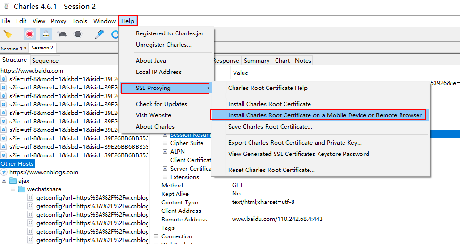The image size is (460, 244).
Task: Open the Chart tab
Action: [x=282, y=61]
